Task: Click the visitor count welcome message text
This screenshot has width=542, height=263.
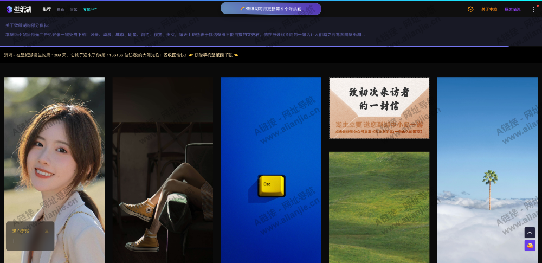Action: tap(95, 55)
